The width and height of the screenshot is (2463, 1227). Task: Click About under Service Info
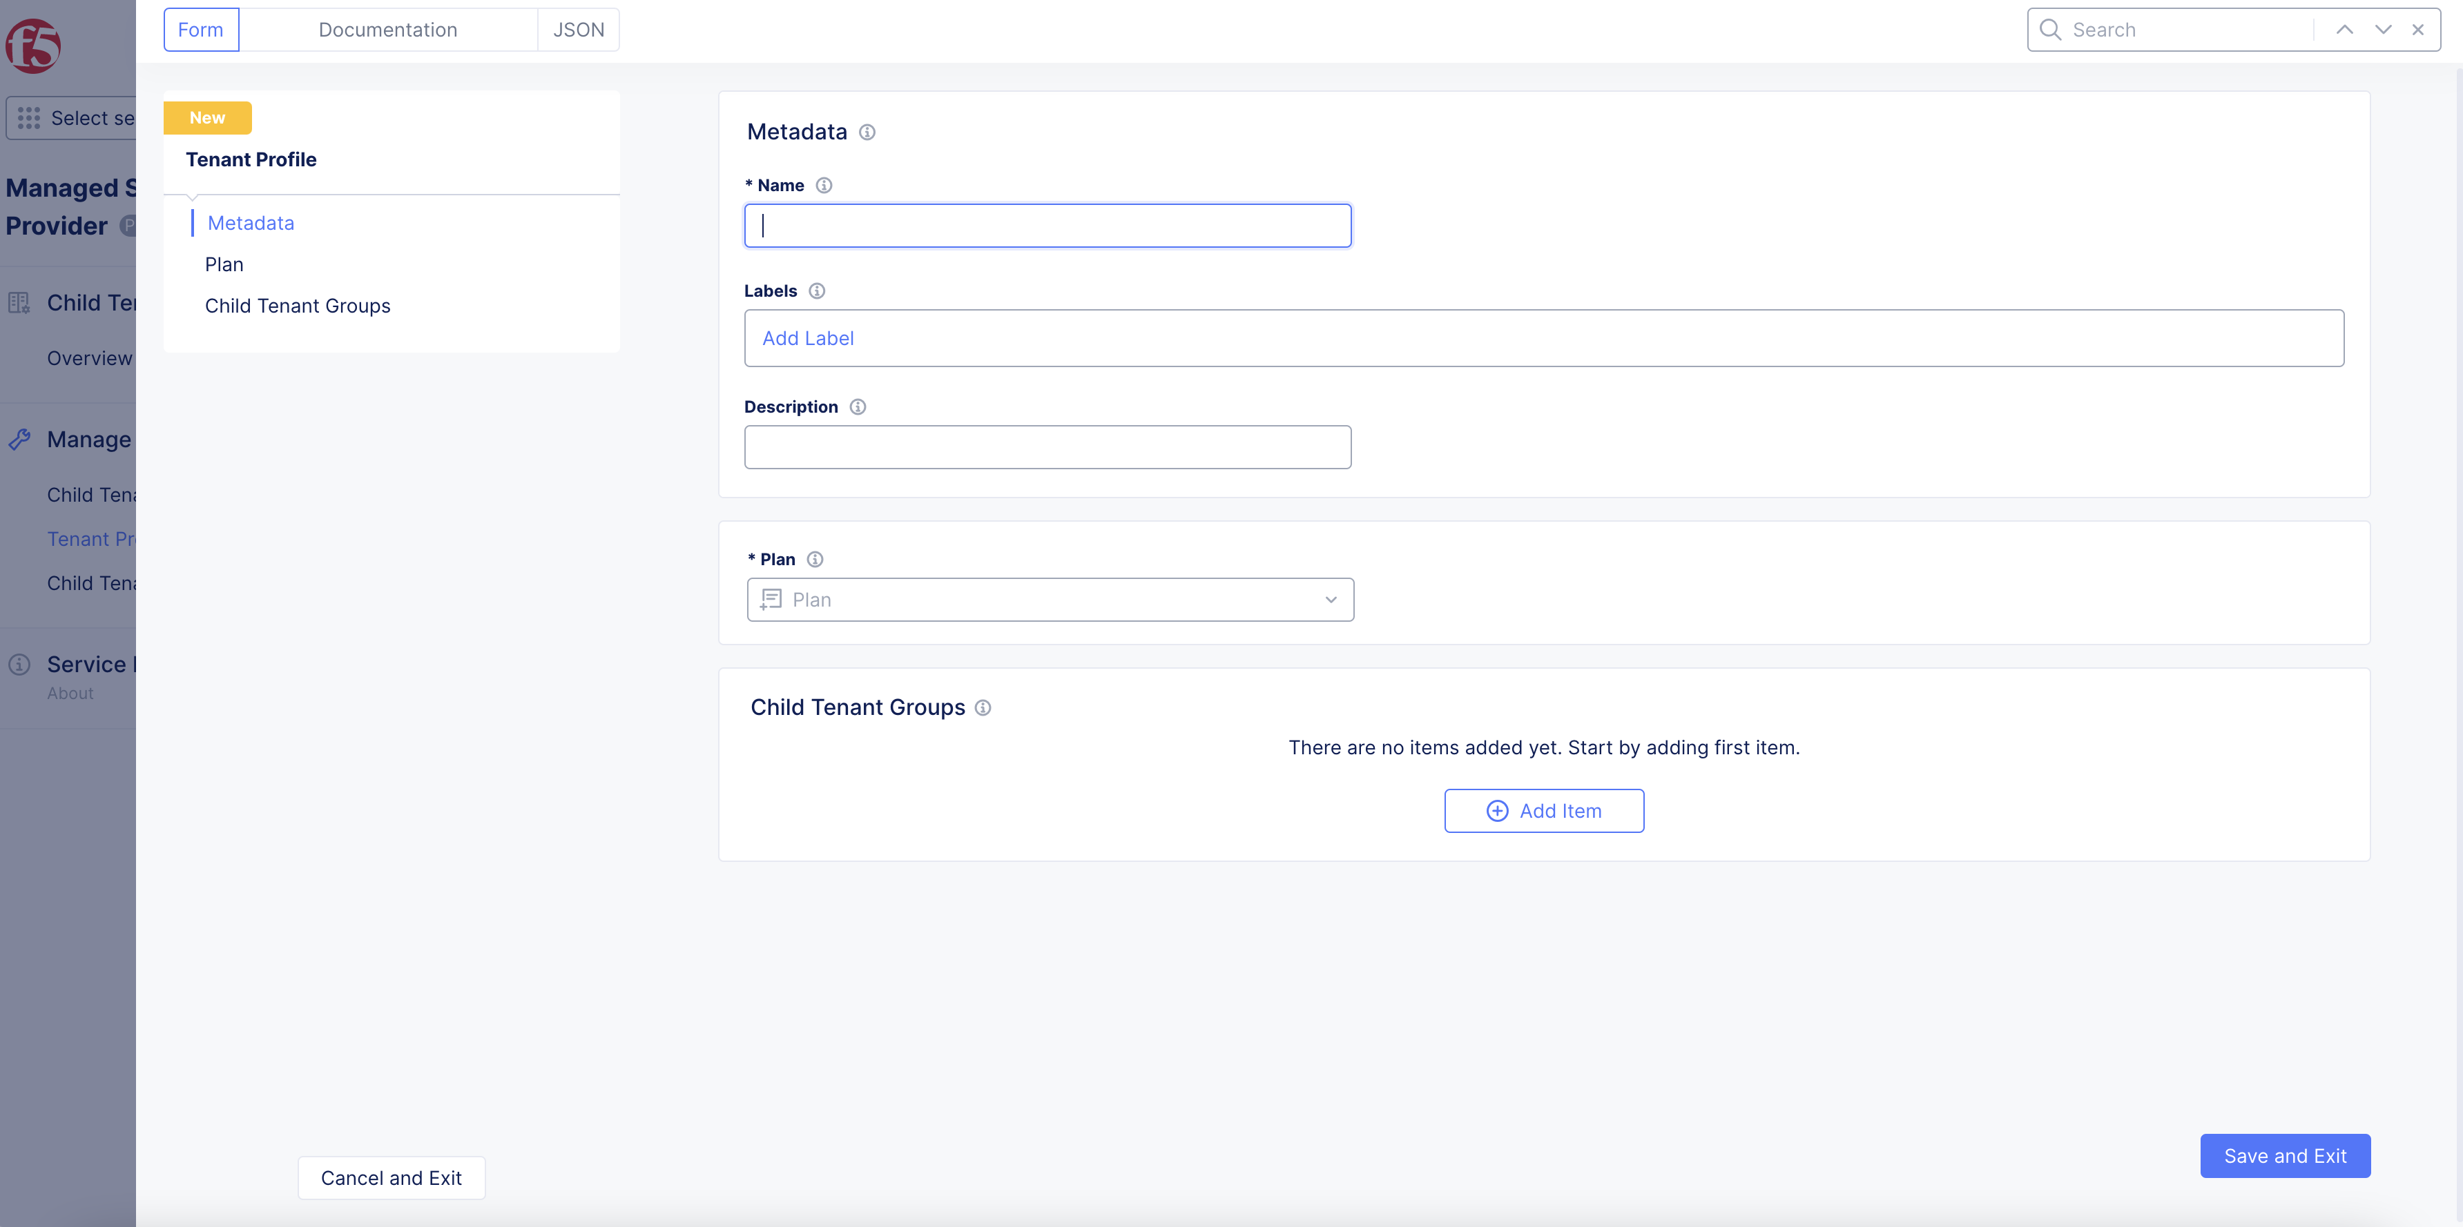(70, 694)
